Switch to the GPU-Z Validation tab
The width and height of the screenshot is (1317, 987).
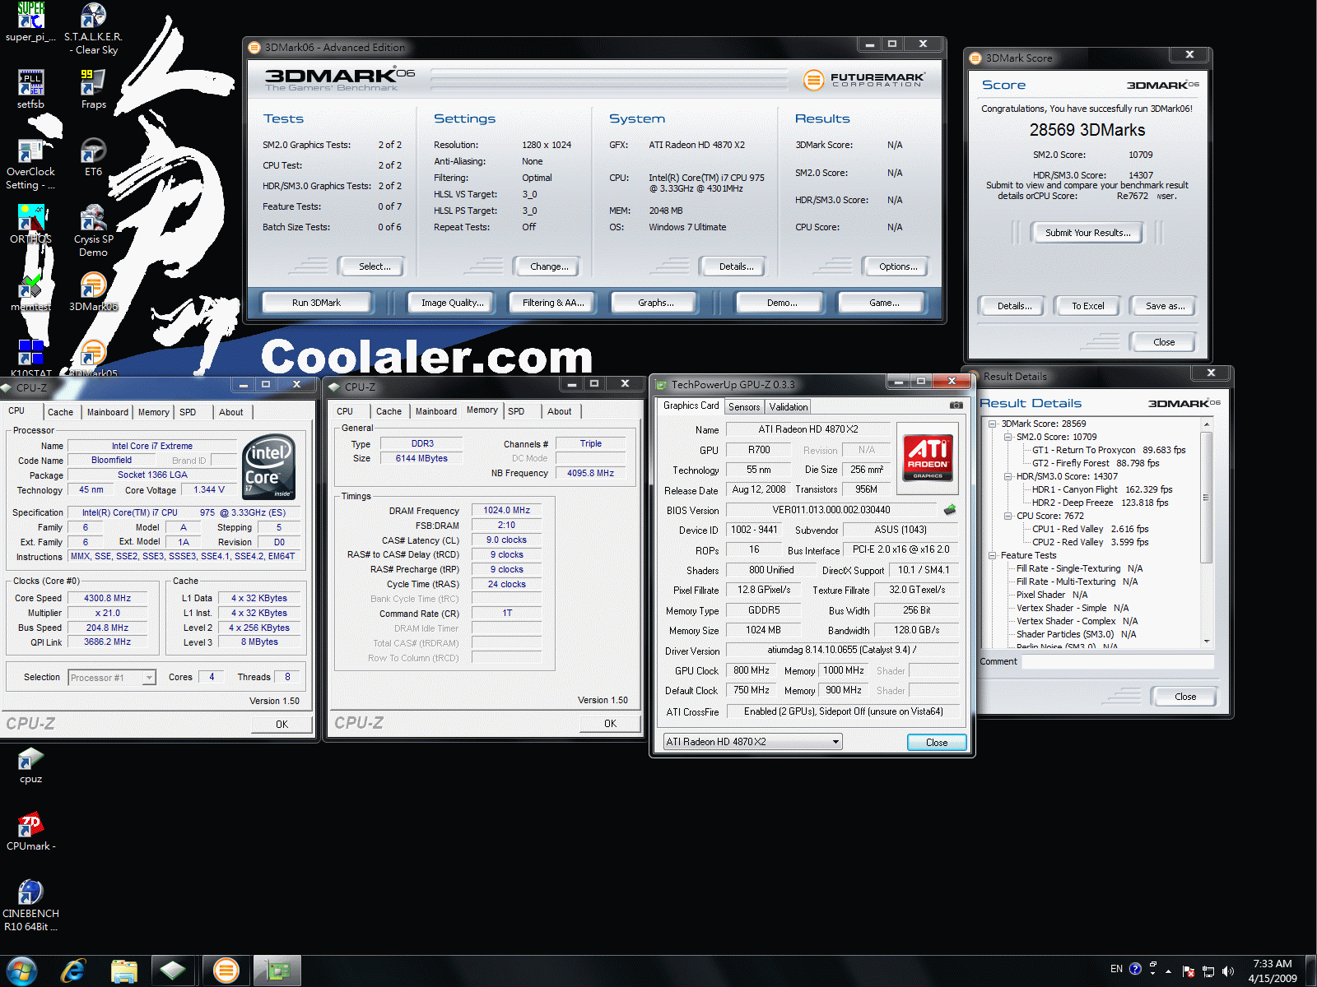click(x=789, y=407)
